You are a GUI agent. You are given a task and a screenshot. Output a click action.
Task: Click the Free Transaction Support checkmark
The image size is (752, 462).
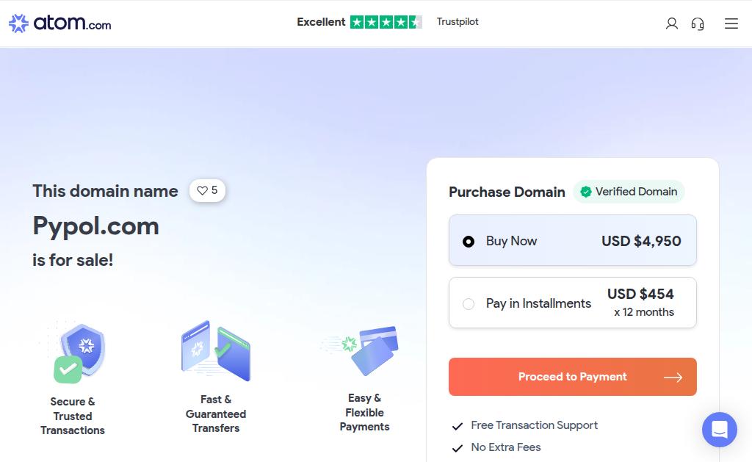click(458, 426)
